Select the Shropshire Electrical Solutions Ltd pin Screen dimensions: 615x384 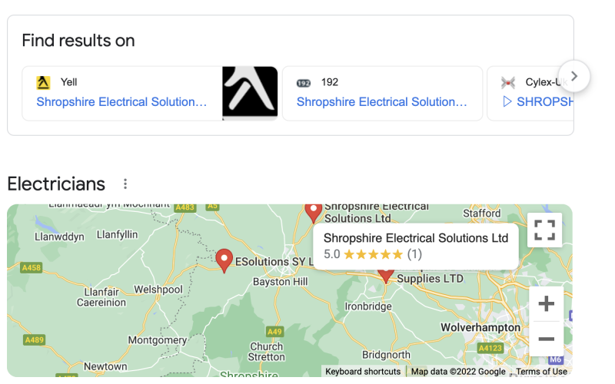(314, 212)
